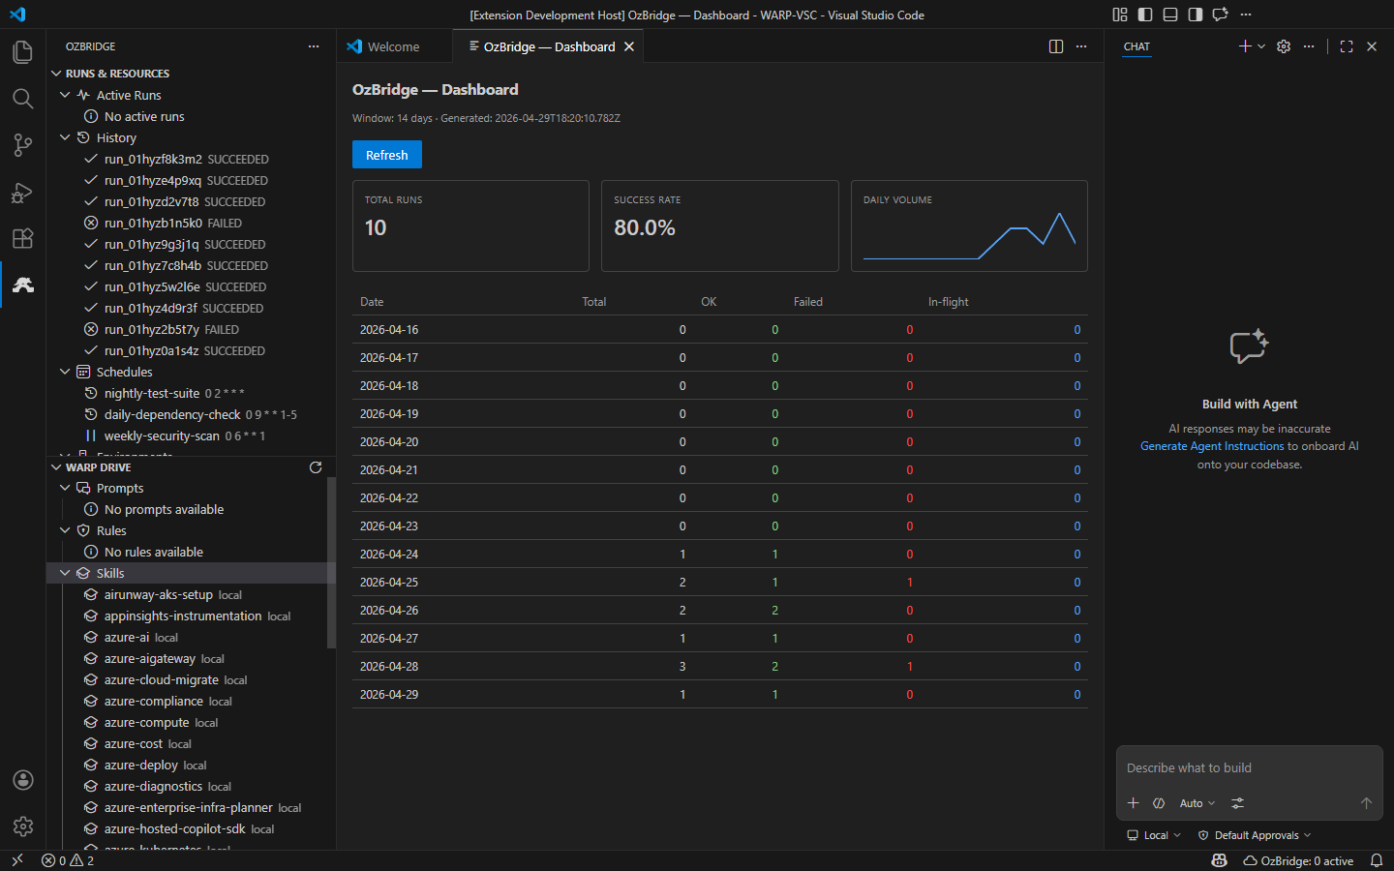Click Generate Agent Instructions link
This screenshot has width=1394, height=871.
click(1212, 446)
